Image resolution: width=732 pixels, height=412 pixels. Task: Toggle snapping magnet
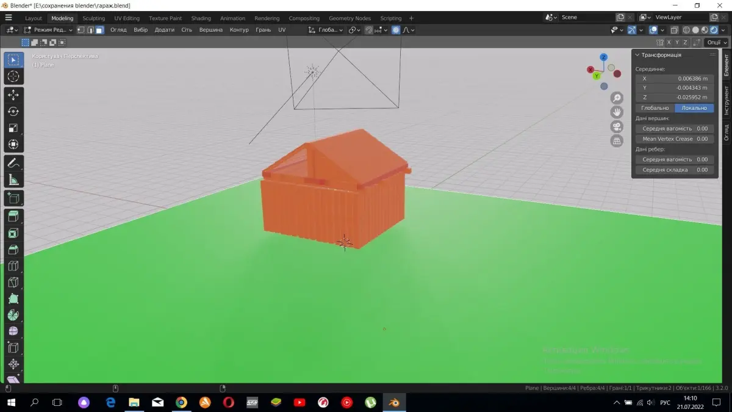369,29
